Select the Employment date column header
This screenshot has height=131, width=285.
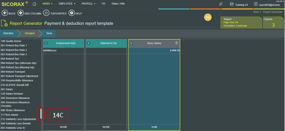[x=64, y=43]
